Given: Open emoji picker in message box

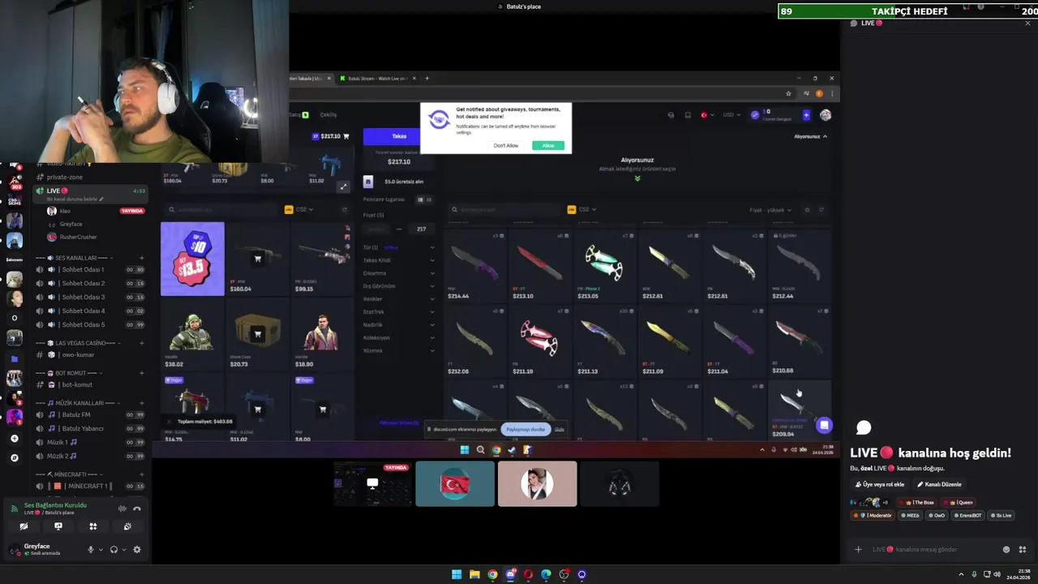Looking at the screenshot, I should click(x=1006, y=549).
